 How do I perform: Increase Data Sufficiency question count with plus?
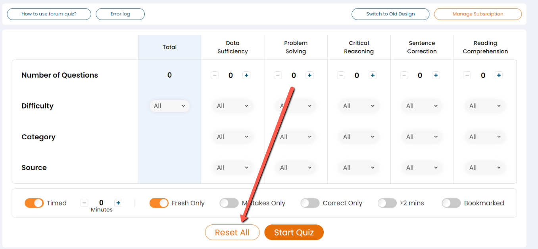click(246, 75)
